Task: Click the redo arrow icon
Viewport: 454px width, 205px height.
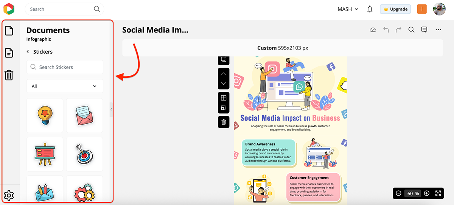Action: click(398, 30)
